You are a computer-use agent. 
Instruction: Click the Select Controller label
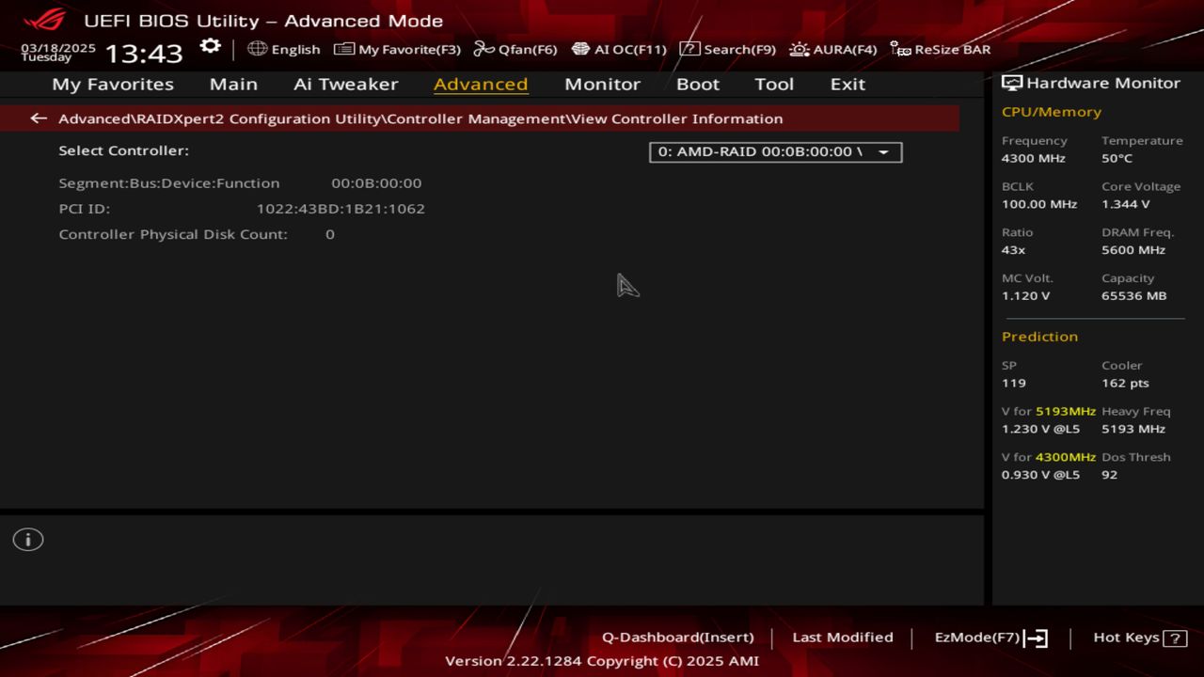123,150
